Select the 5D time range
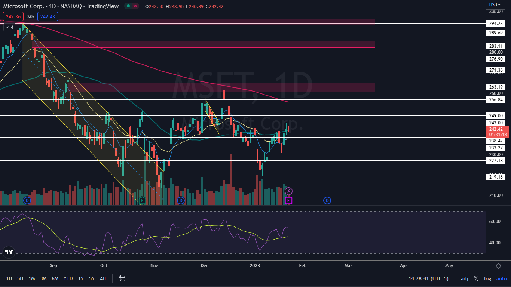Image resolution: width=511 pixels, height=287 pixels. (x=20, y=278)
